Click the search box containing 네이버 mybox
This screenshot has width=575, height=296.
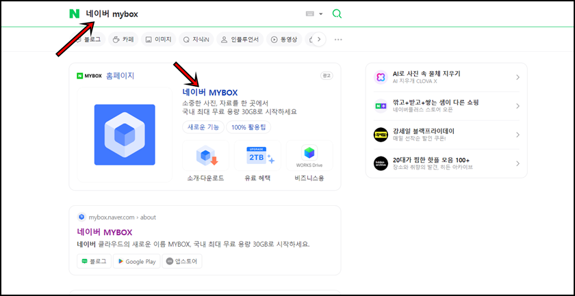(x=191, y=14)
